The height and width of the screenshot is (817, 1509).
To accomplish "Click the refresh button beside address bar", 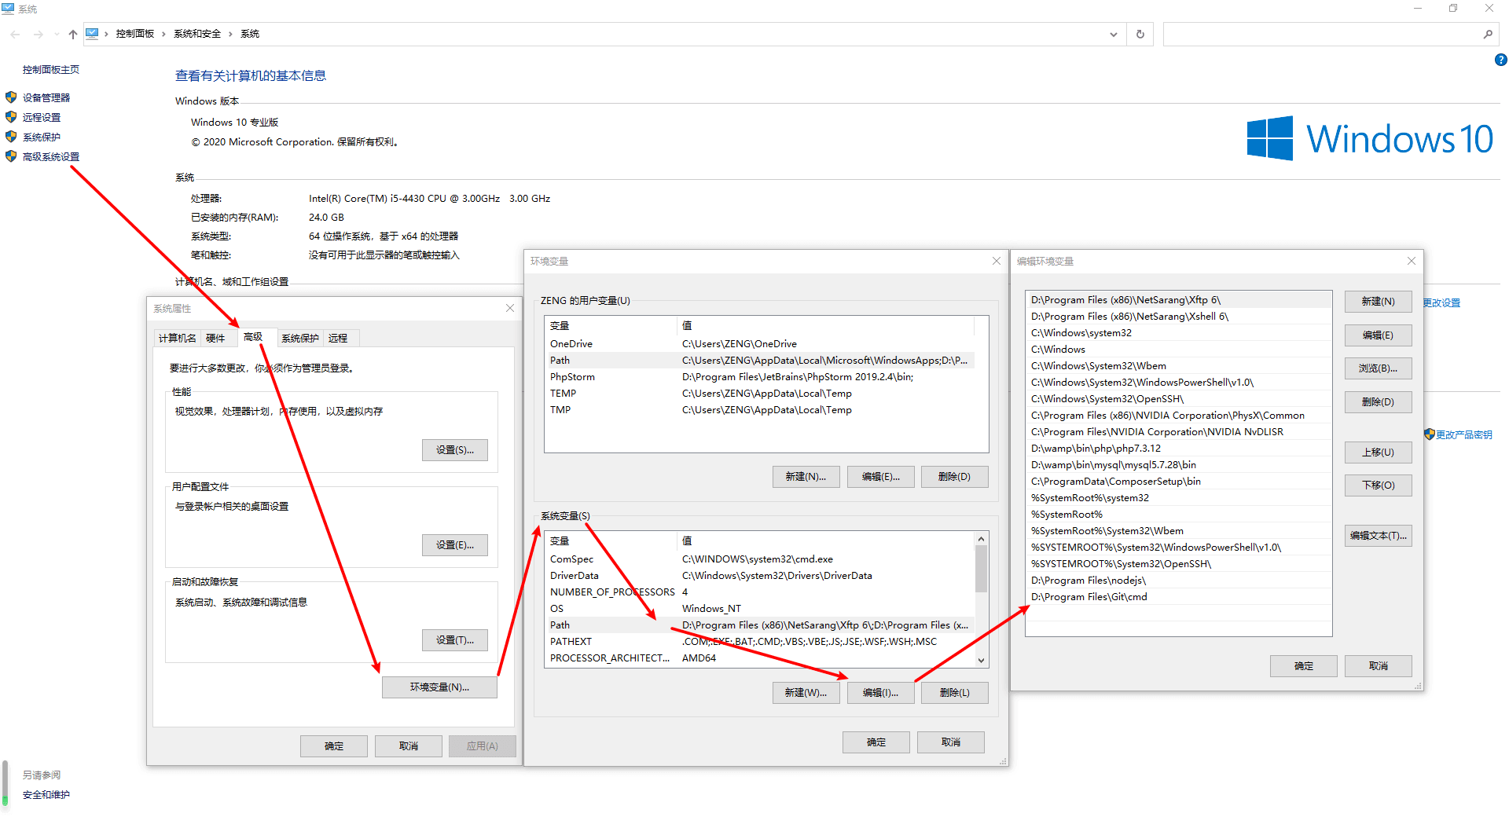I will [1140, 34].
